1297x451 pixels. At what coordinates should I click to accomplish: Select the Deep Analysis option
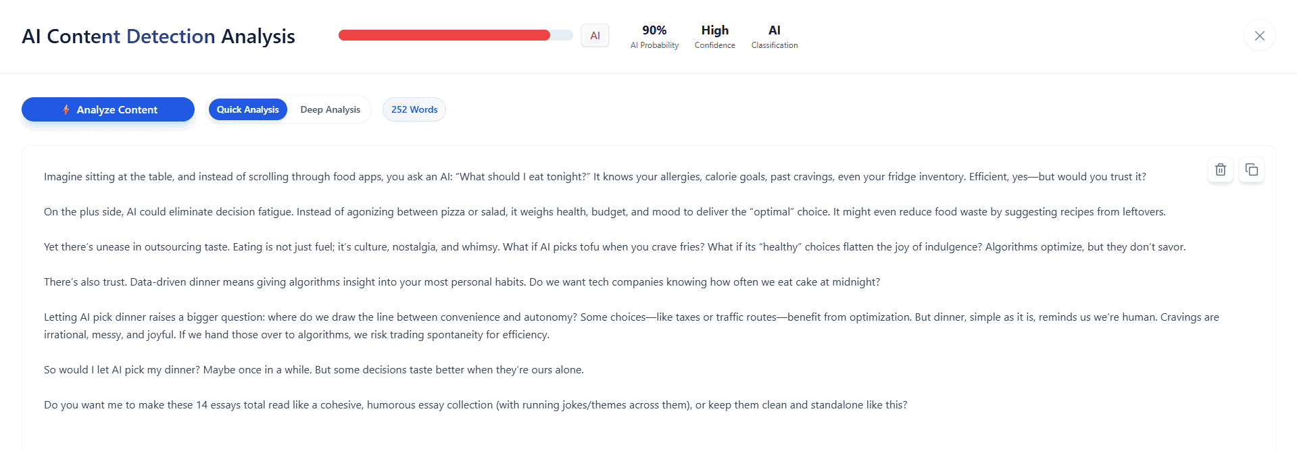tap(331, 109)
